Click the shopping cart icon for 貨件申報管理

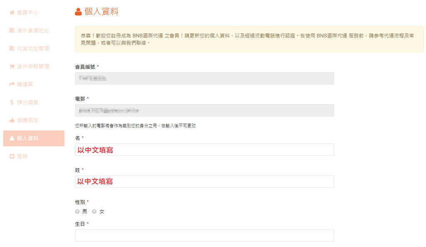click(12, 67)
